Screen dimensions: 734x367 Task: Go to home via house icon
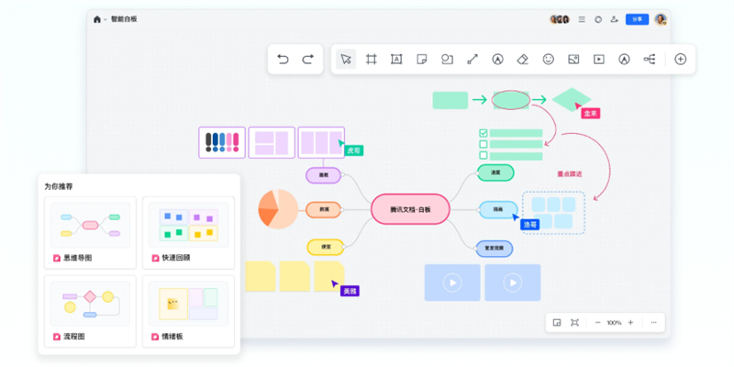pyautogui.click(x=97, y=19)
